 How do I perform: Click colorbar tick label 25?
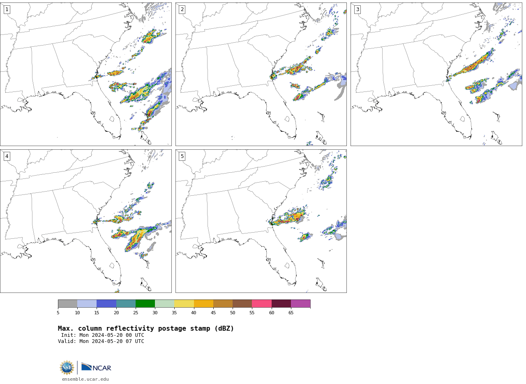point(136,313)
